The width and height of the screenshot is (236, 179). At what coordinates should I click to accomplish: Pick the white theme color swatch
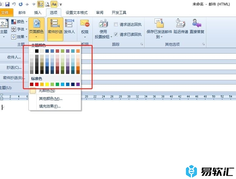tap(32, 51)
